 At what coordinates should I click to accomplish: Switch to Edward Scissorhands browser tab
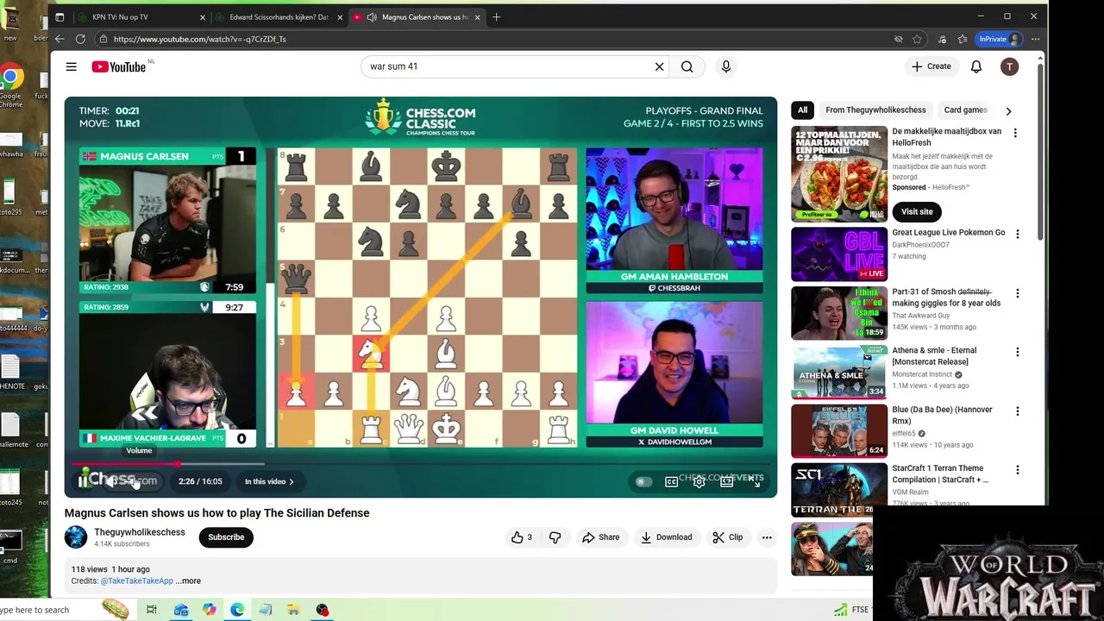tap(279, 17)
